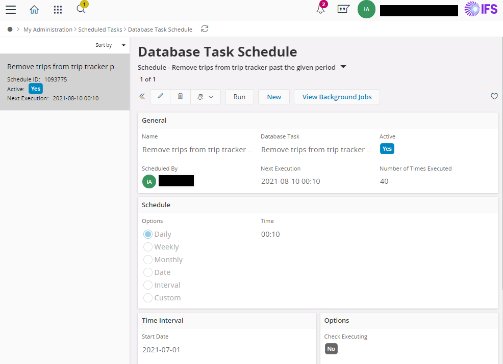Click View Background Jobs button
503x364 pixels.
pos(337,97)
